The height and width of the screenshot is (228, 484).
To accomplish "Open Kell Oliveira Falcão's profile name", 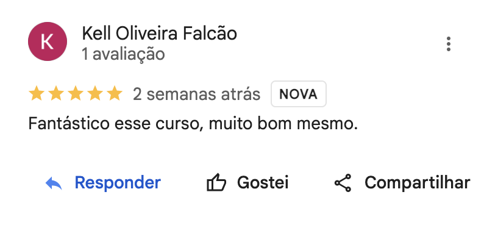I will (159, 34).
